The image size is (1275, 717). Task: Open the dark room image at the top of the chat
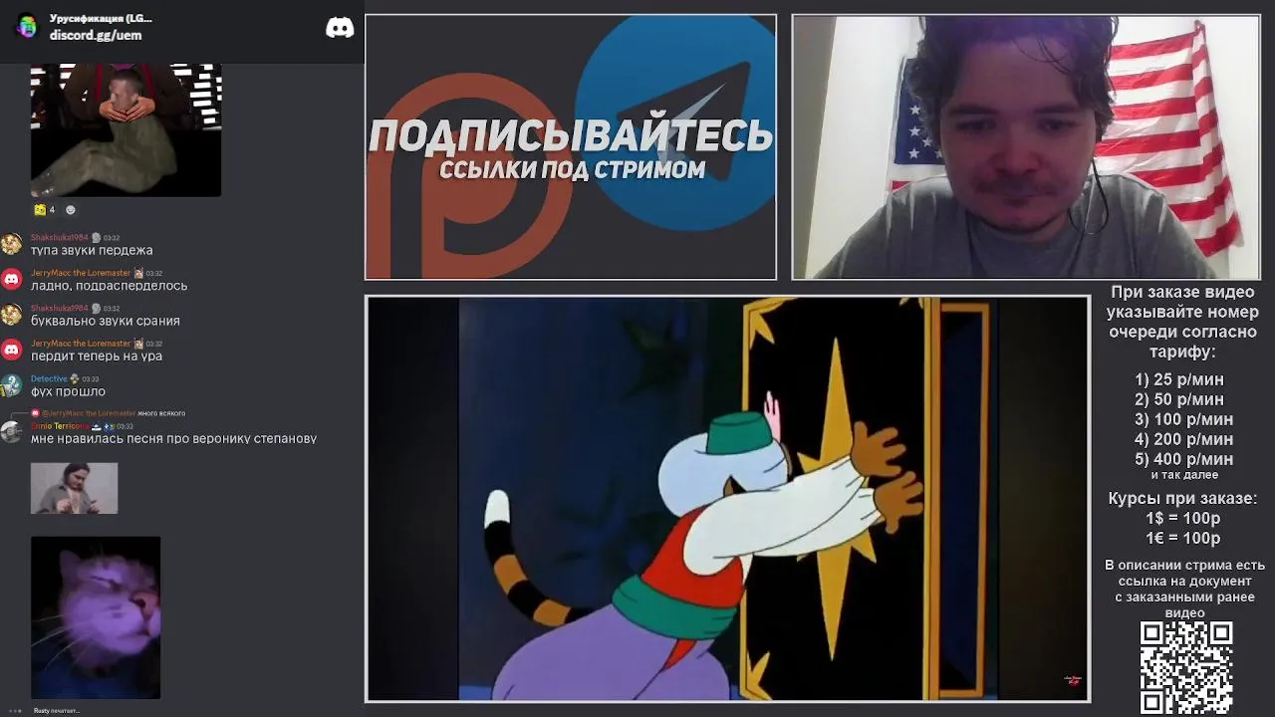(126, 130)
